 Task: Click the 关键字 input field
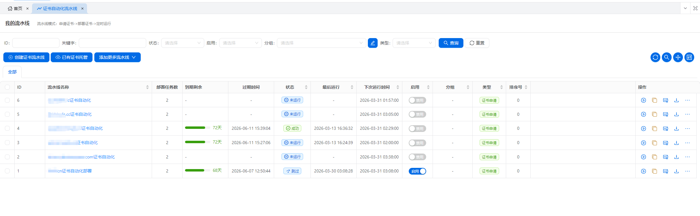click(112, 43)
